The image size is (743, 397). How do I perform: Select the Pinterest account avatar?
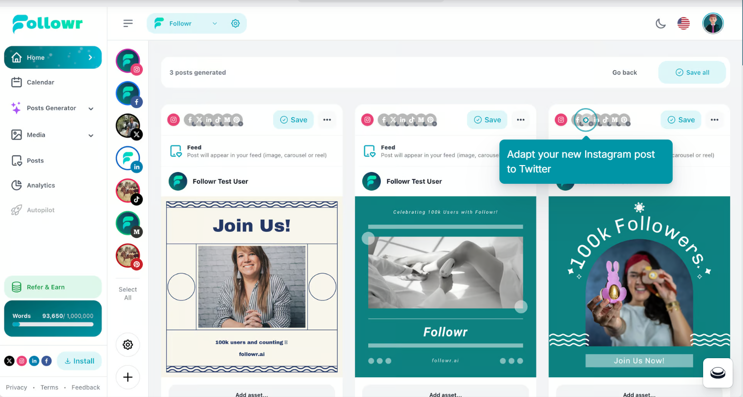[x=128, y=256]
